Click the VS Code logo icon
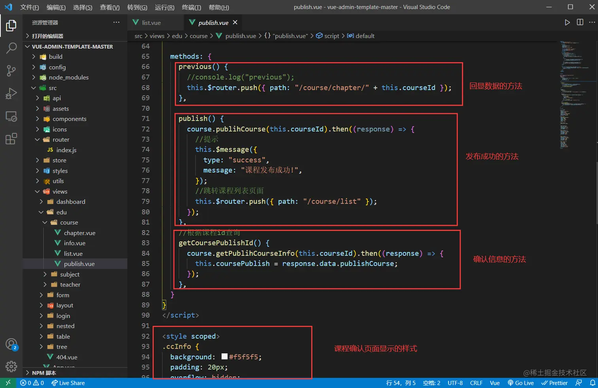 [8, 7]
